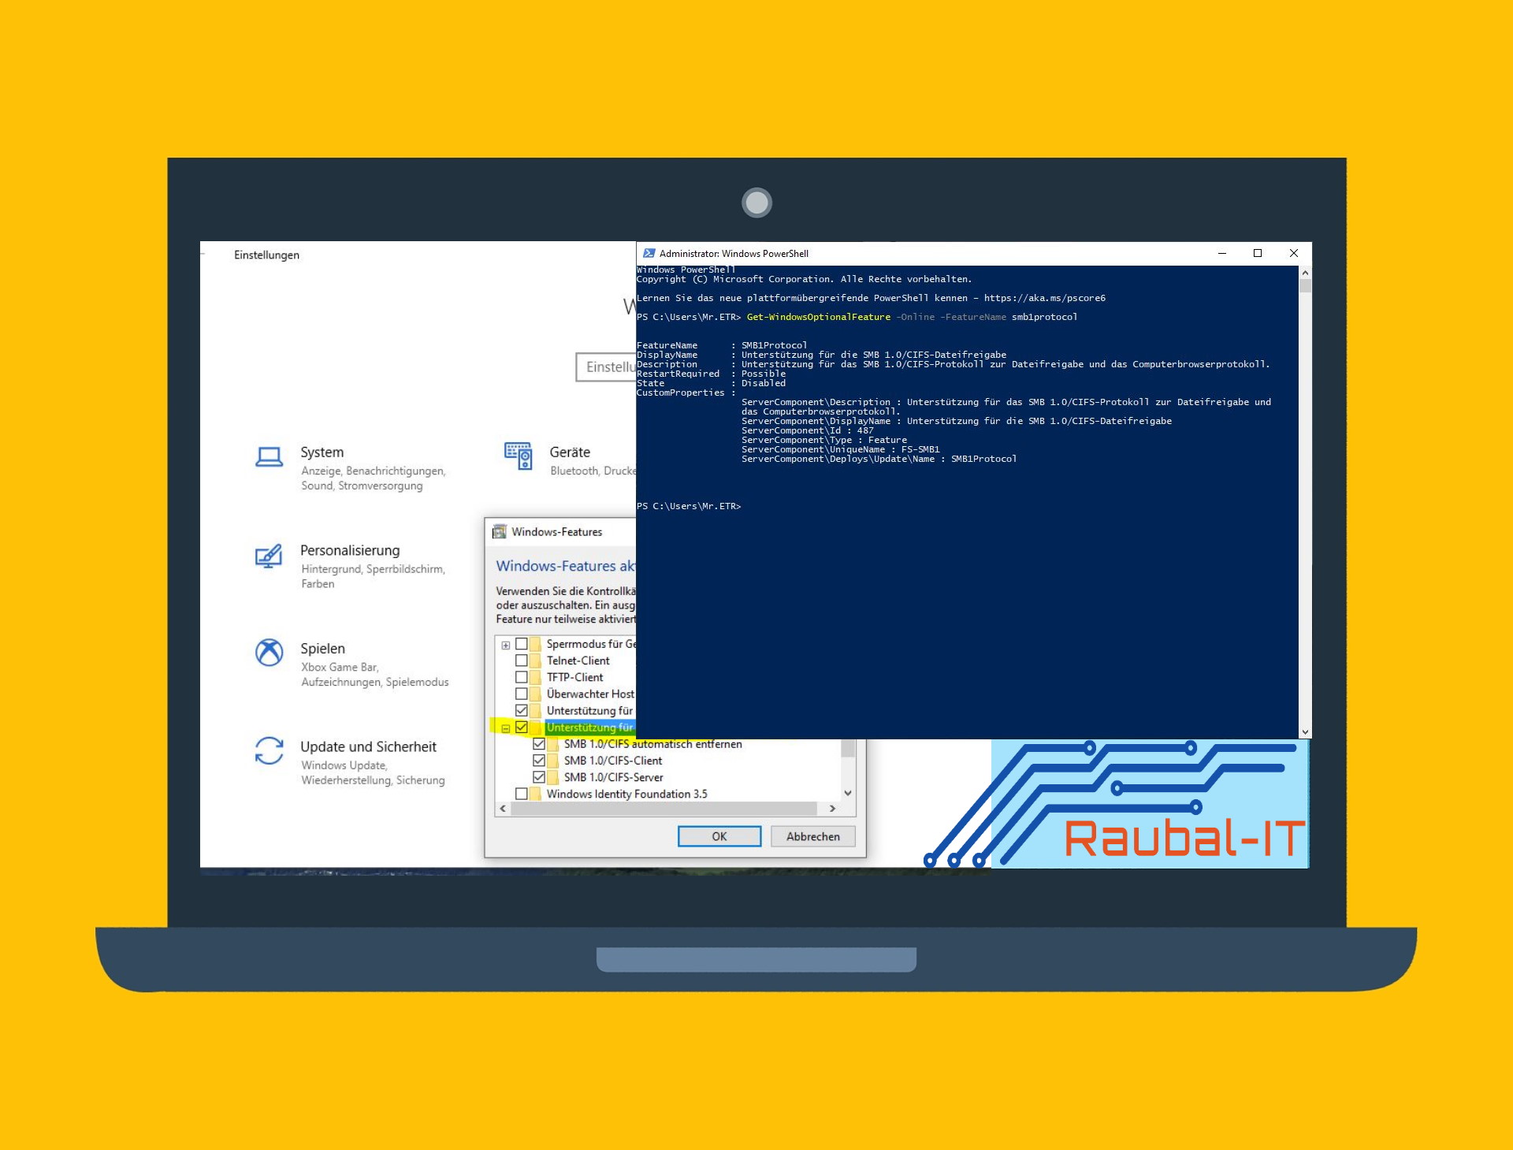
Task: Click folder icon next to Sperrmodus für Ge
Action: click(x=536, y=644)
